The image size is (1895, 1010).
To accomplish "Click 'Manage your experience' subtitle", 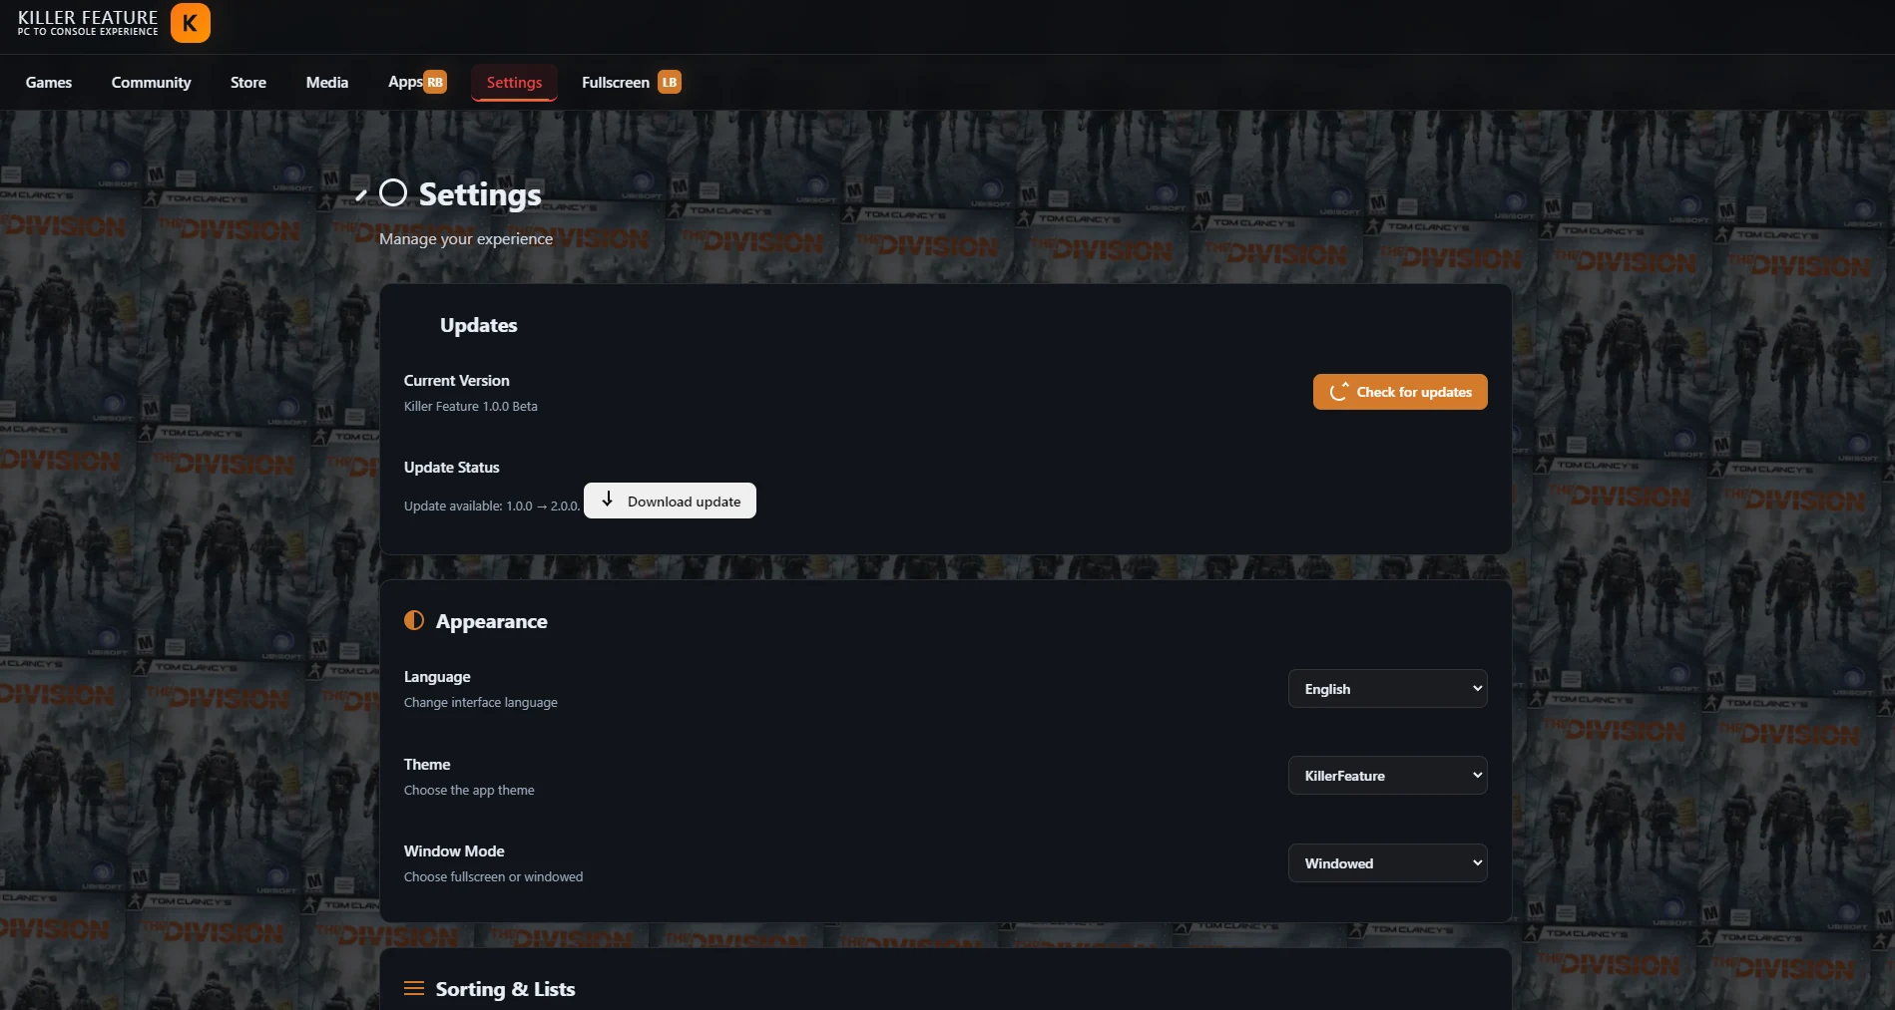I will click(466, 239).
